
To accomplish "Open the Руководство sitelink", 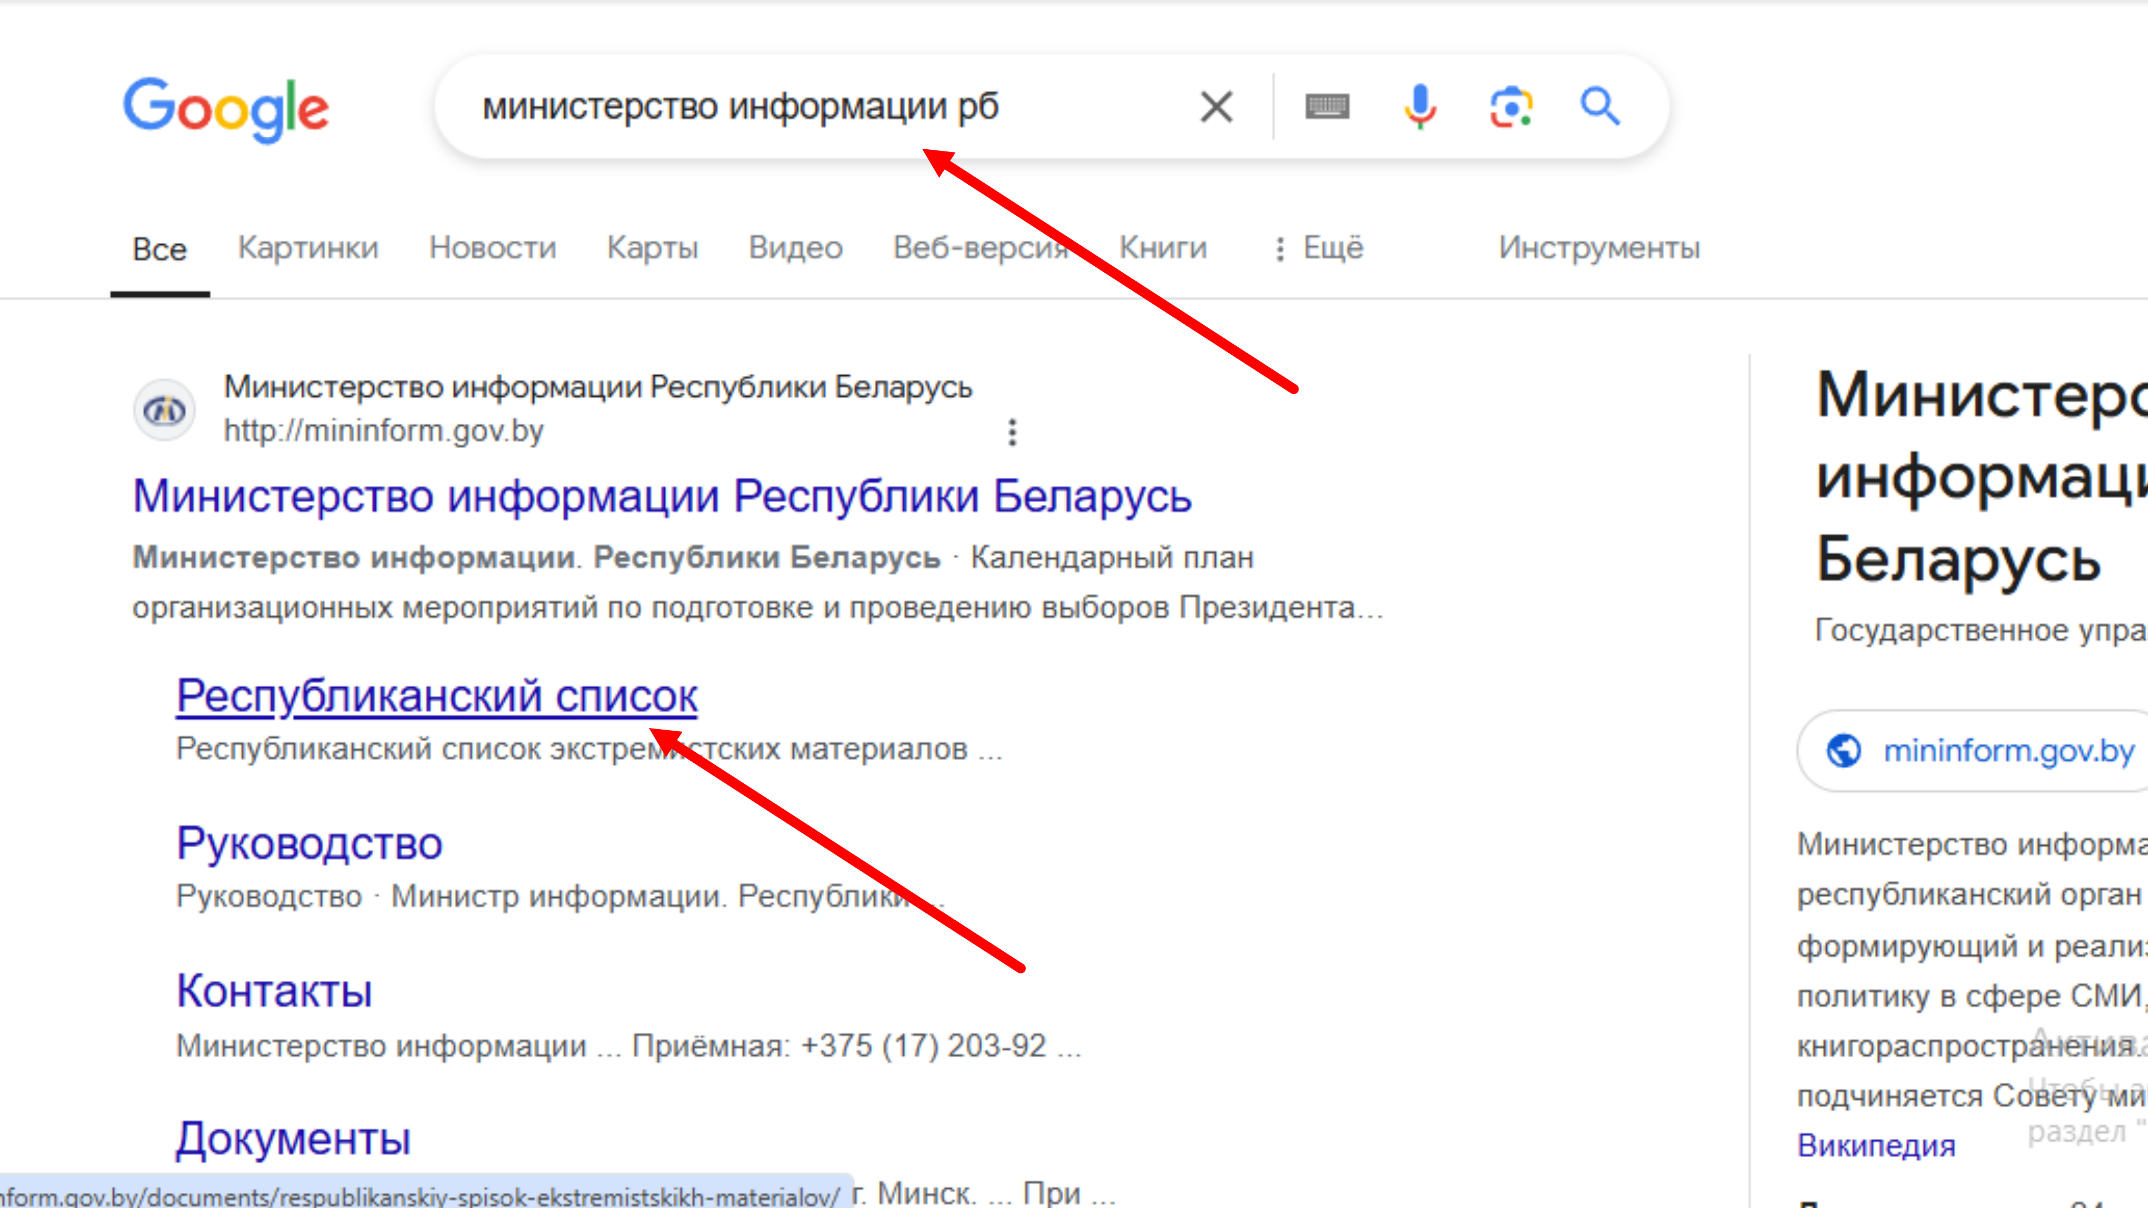I will tap(309, 843).
